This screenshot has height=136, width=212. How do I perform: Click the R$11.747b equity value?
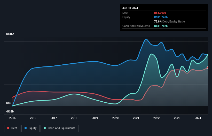161,17
